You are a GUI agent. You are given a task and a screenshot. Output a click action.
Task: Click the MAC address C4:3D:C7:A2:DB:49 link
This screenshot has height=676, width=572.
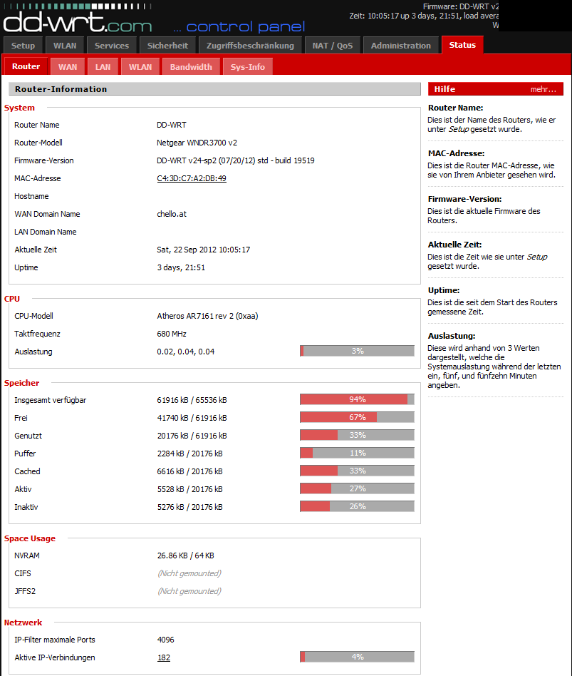click(x=191, y=178)
